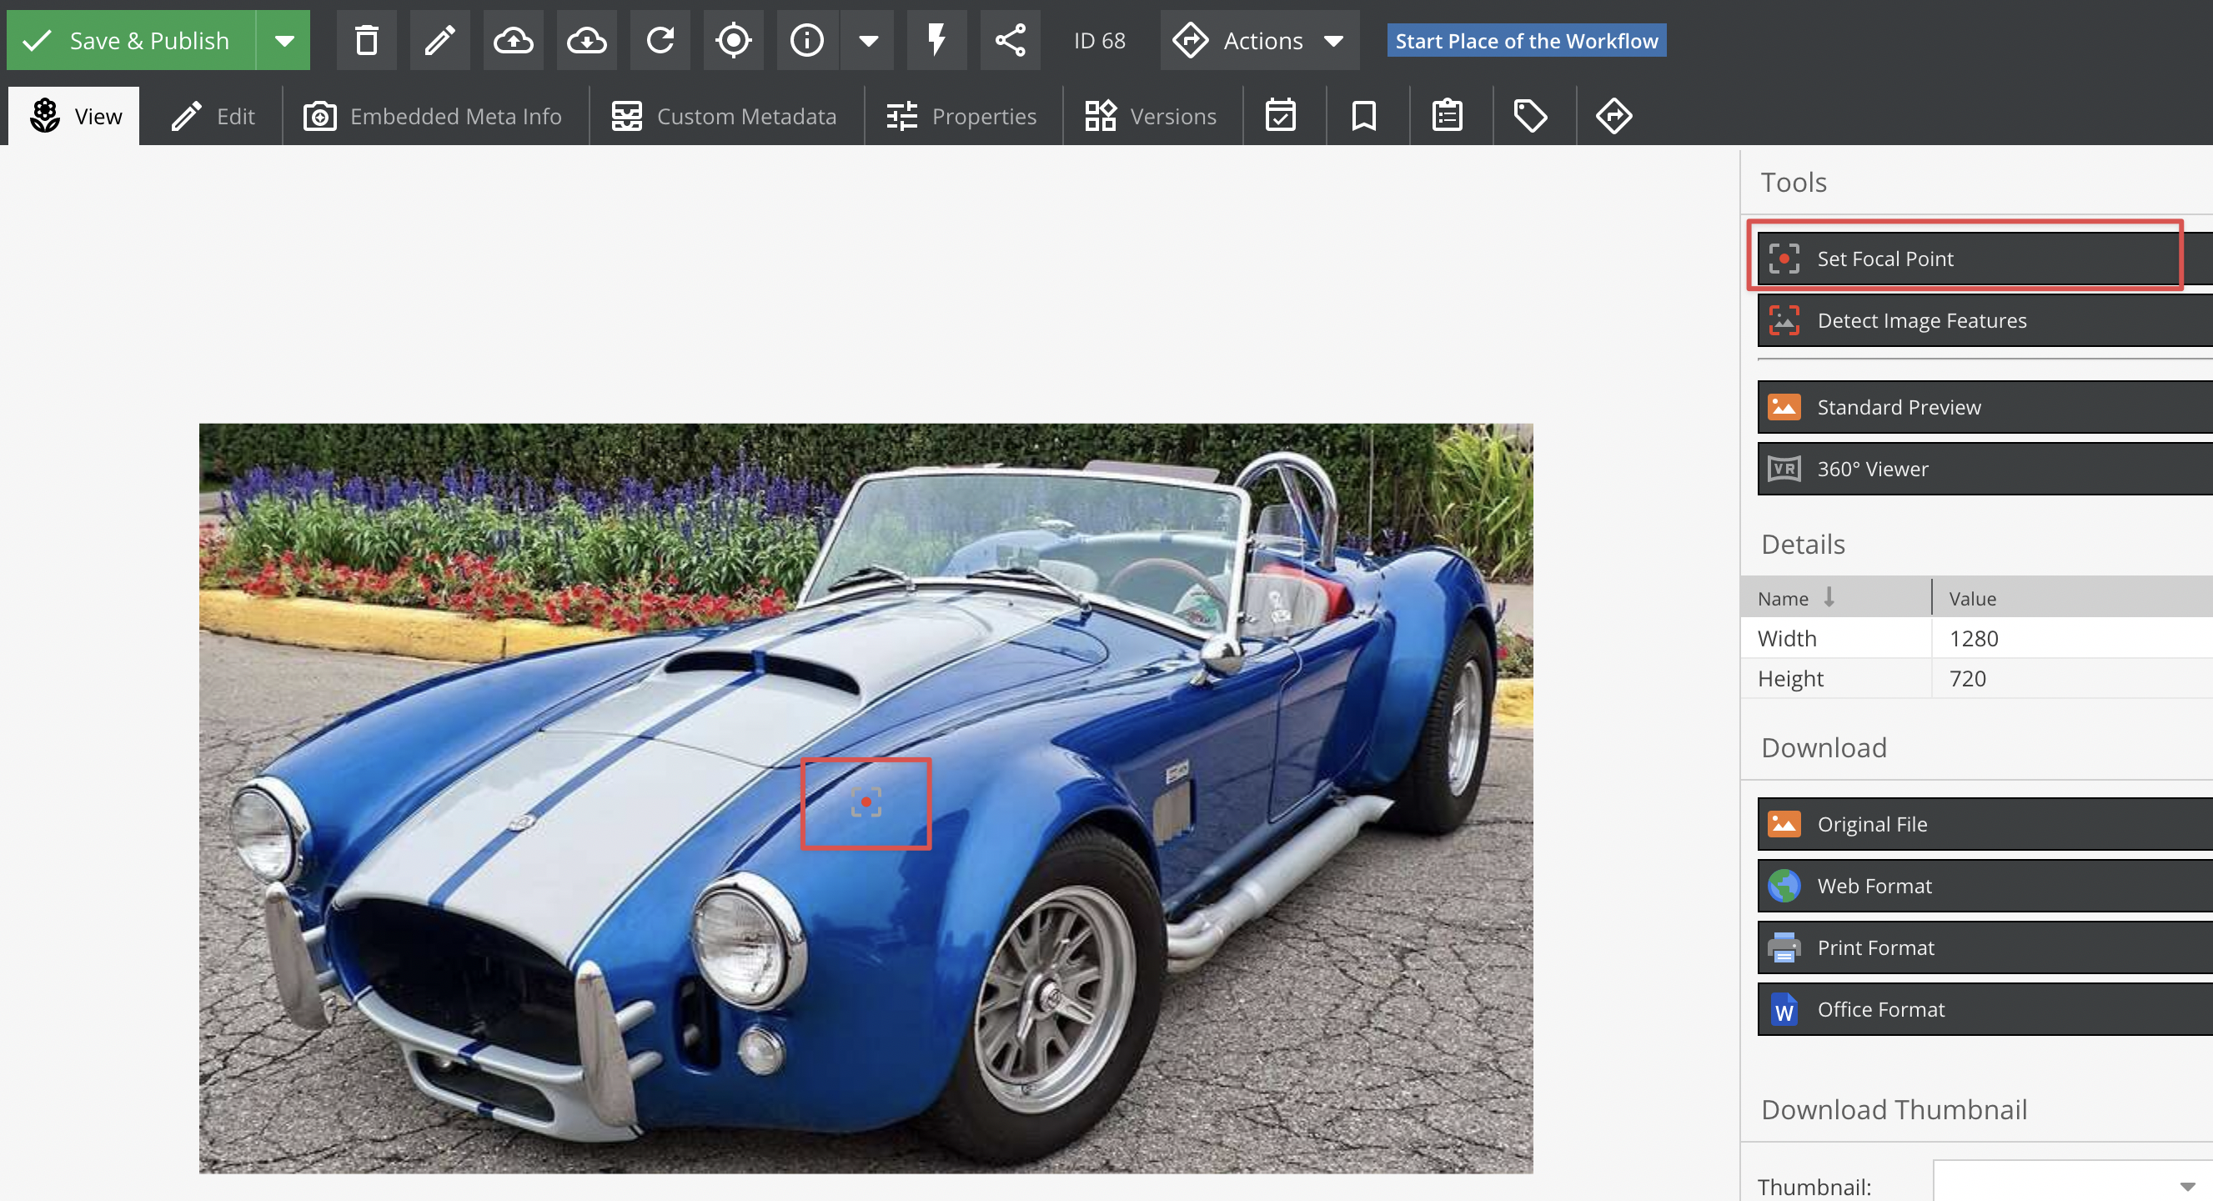The height and width of the screenshot is (1201, 2213).
Task: Open the 360° Viewer tool
Action: (1981, 467)
